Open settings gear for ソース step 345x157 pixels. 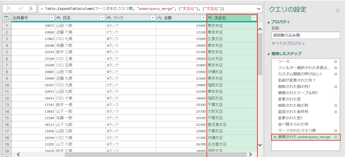click(x=336, y=61)
